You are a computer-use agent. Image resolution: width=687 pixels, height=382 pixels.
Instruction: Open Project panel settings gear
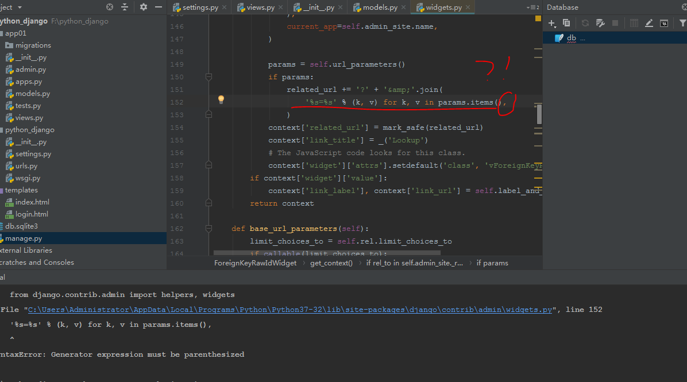pos(143,7)
